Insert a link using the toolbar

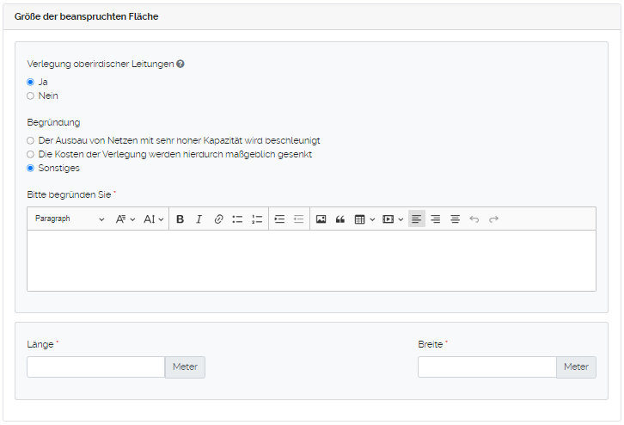point(218,219)
